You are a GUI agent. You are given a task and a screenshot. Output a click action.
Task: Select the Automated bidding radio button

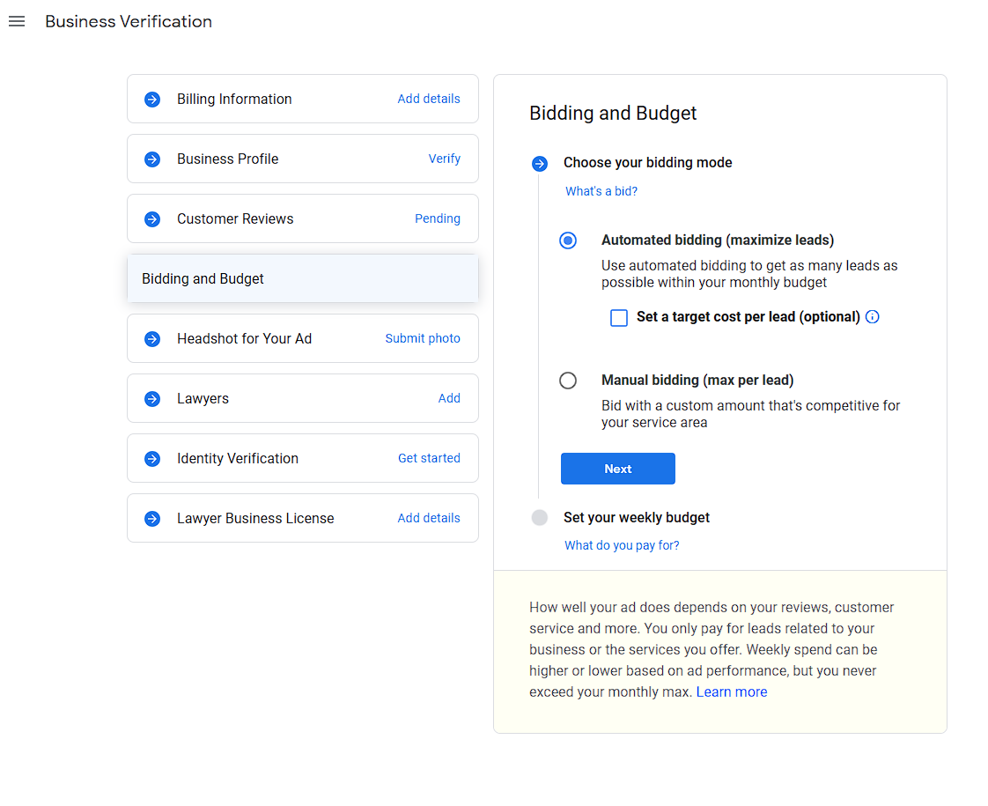[x=568, y=240]
